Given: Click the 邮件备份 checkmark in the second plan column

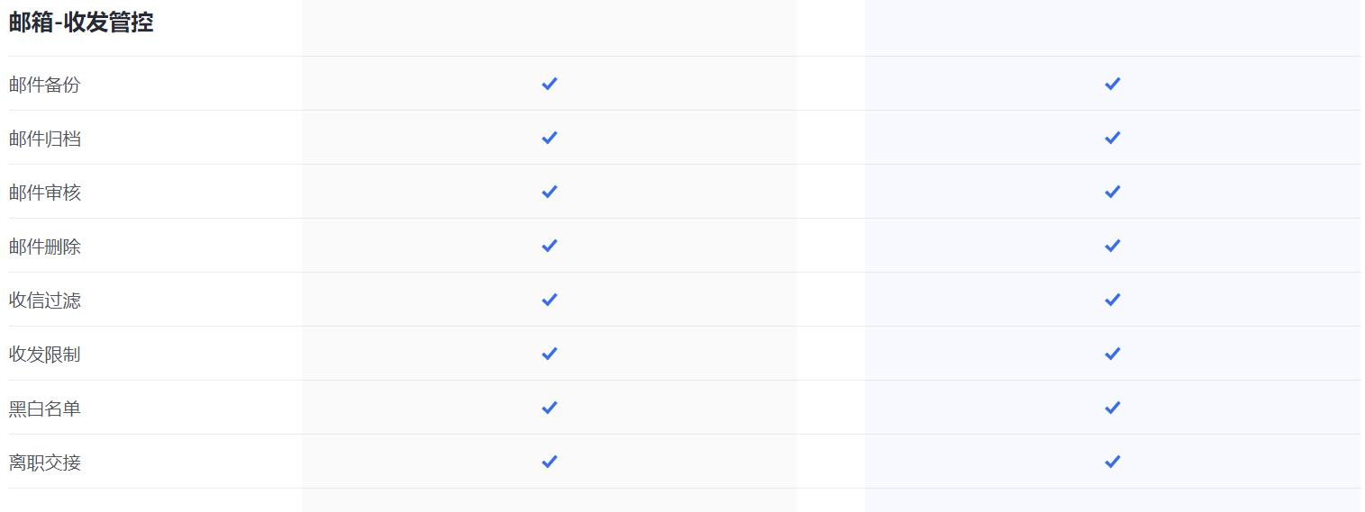Looking at the screenshot, I should pyautogui.click(x=1113, y=84).
